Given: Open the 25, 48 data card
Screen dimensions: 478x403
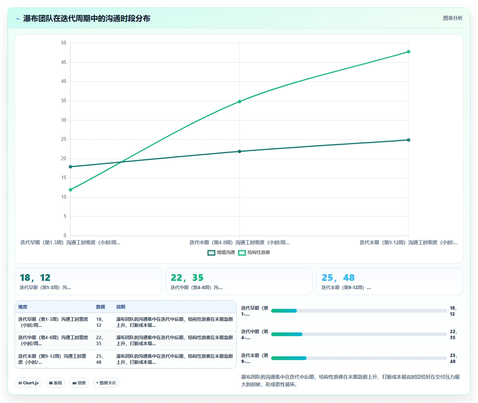Looking at the screenshot, I should (x=390, y=281).
